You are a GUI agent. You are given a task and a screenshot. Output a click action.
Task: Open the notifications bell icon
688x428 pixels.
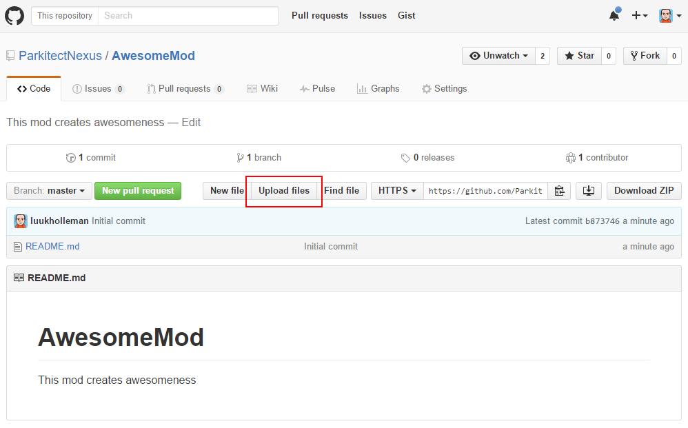(x=615, y=15)
